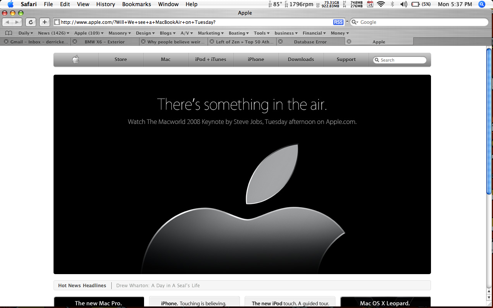This screenshot has height=308, width=493.
Task: Close the Gmail Inbox tab
Action: point(6,42)
